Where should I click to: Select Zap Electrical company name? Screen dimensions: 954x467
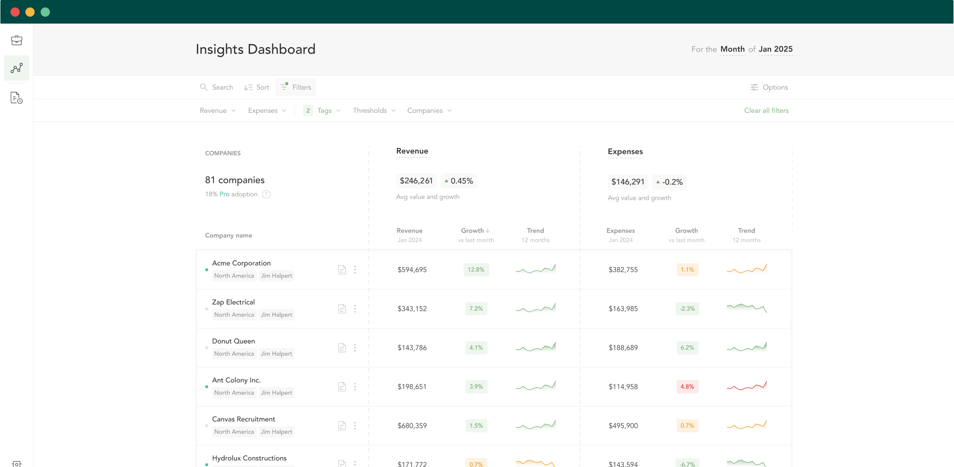click(233, 302)
